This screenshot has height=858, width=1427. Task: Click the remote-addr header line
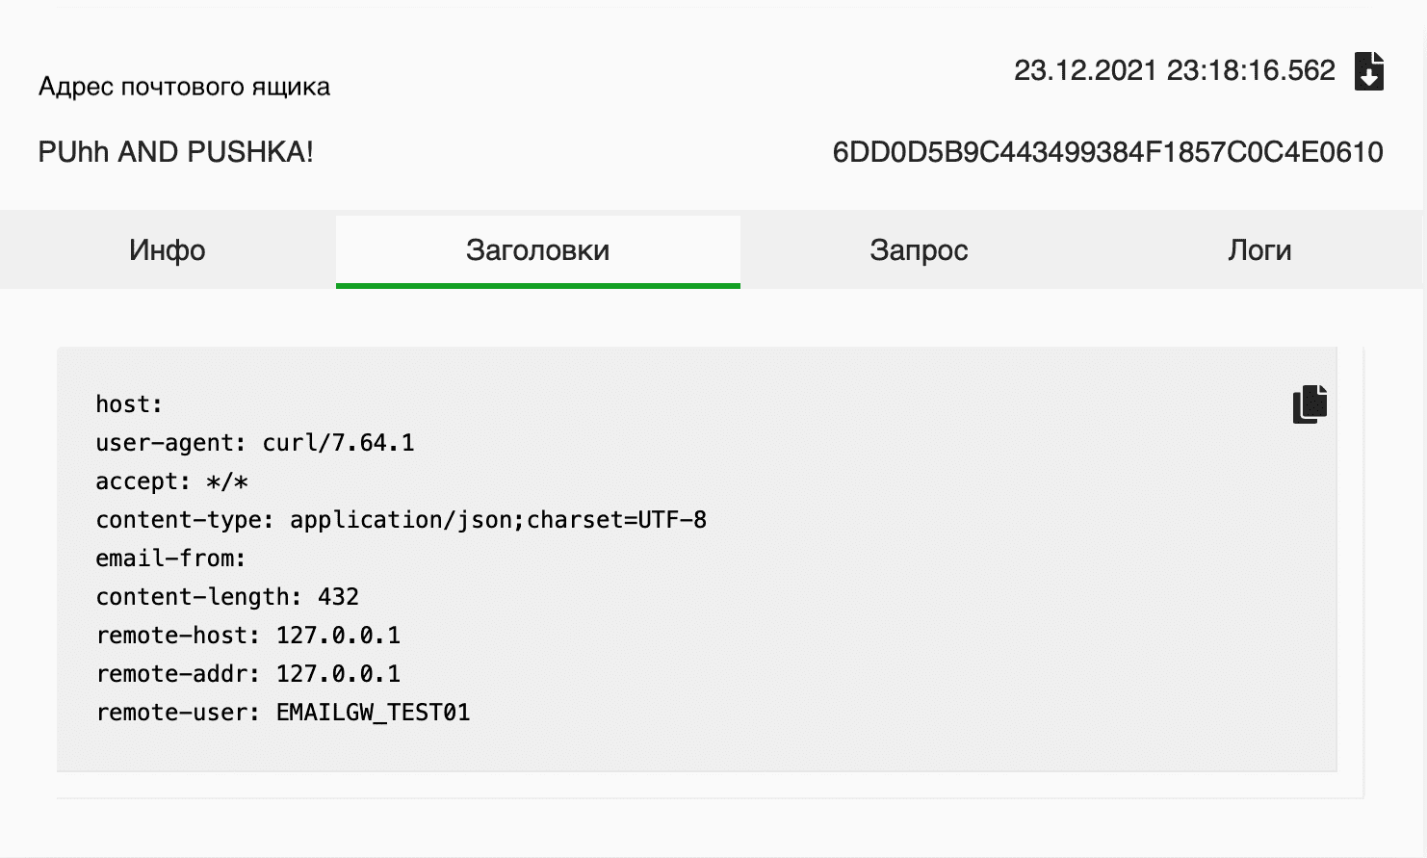click(247, 674)
